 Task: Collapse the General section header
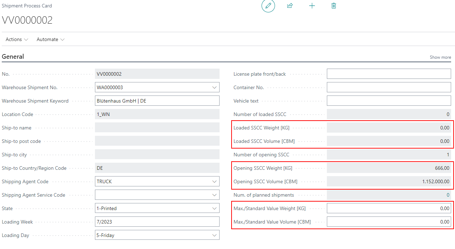(x=13, y=57)
